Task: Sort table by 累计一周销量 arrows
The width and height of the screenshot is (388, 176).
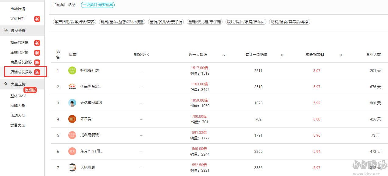Action: click(282, 55)
